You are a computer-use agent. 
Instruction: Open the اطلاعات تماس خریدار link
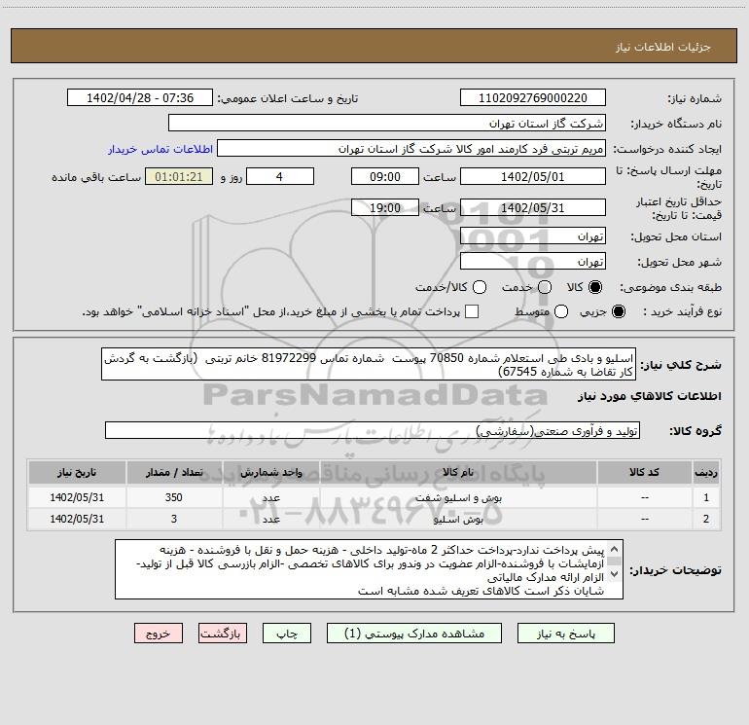click(x=160, y=149)
